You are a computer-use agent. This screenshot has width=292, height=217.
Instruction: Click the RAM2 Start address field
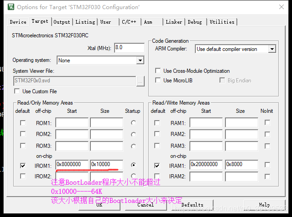[x=206, y=134]
